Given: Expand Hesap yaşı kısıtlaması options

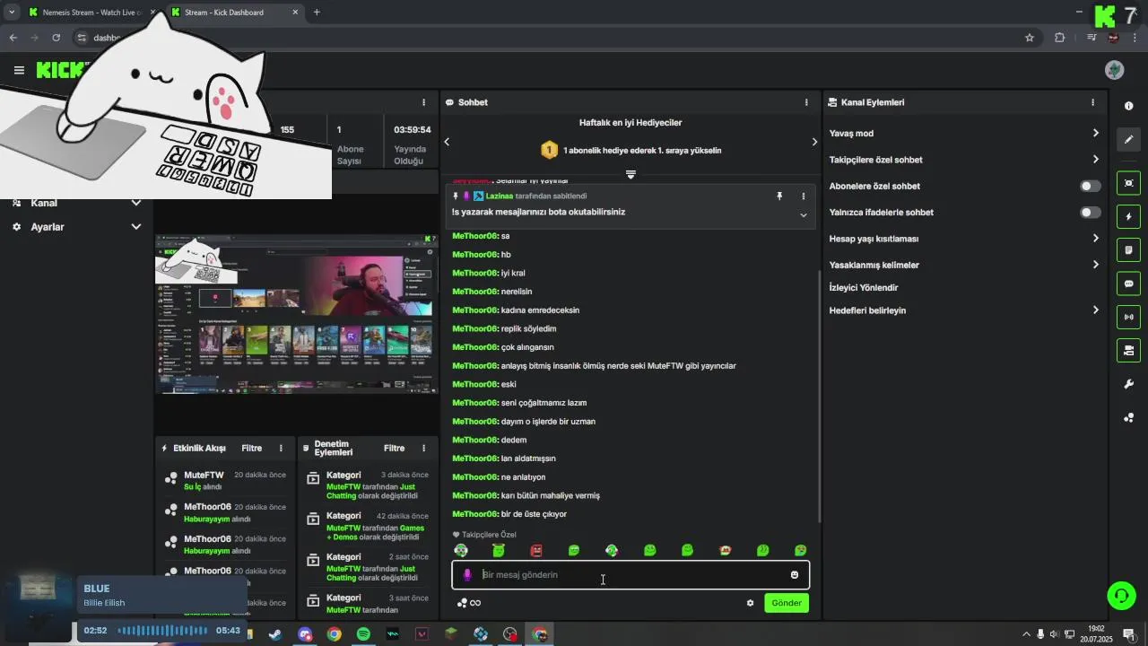Looking at the screenshot, I should tap(963, 239).
